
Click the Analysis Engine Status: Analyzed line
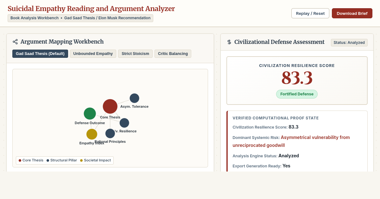(266, 156)
